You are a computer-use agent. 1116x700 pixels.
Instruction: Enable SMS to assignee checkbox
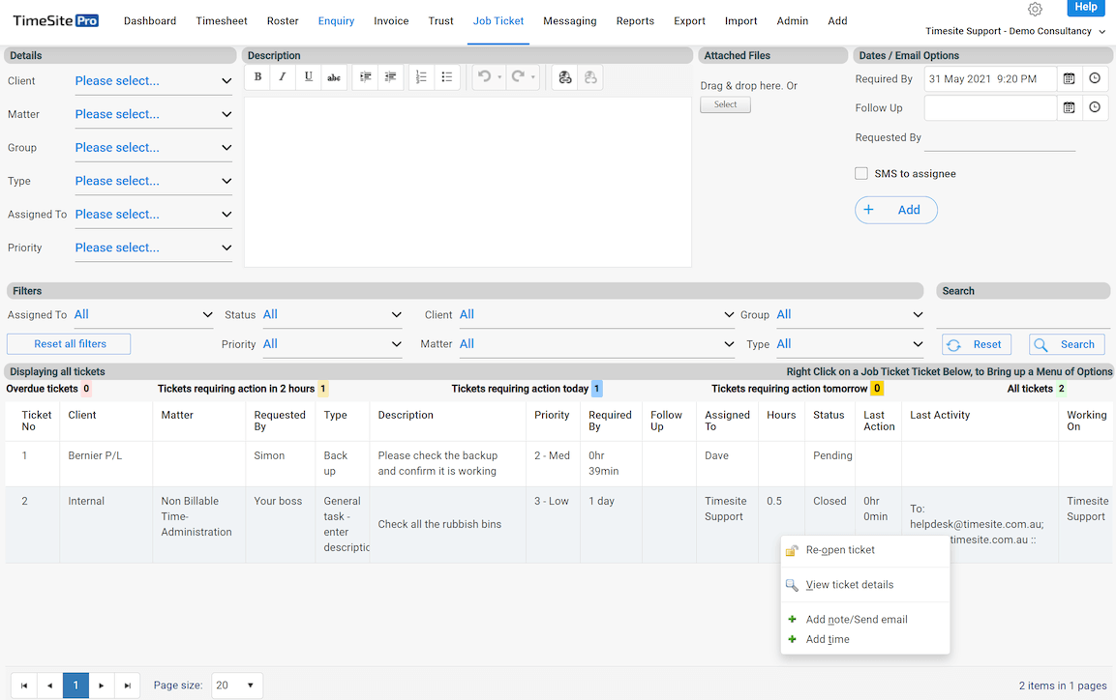(861, 173)
